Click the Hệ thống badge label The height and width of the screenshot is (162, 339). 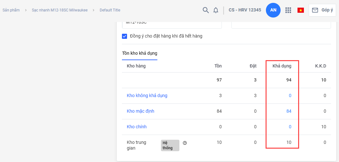[x=170, y=145]
